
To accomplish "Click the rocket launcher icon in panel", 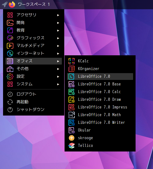I will point(5,4).
